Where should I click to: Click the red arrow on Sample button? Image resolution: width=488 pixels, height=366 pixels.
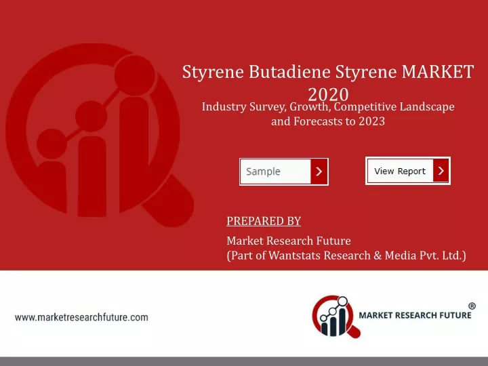(319, 171)
